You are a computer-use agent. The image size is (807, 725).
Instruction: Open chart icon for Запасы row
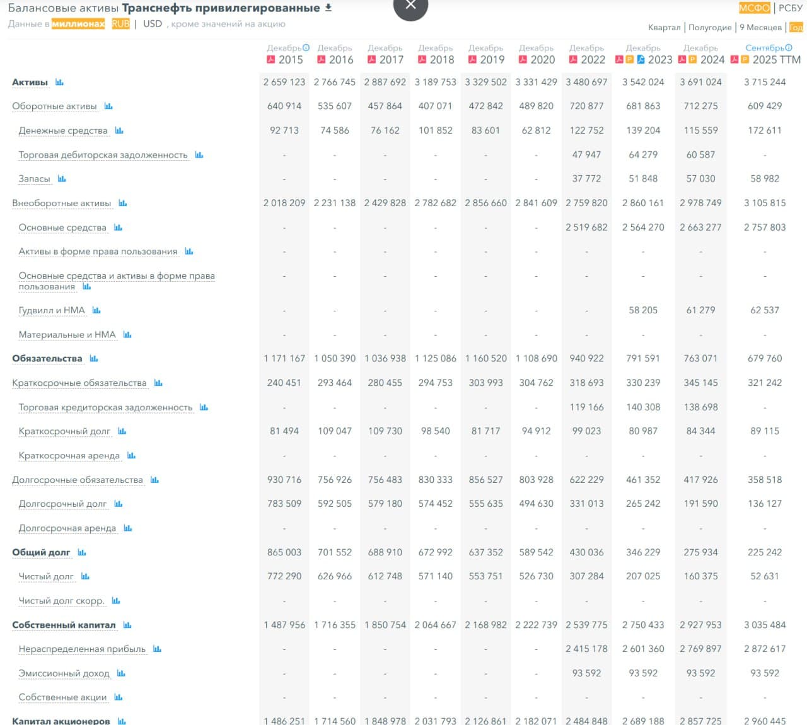62,179
